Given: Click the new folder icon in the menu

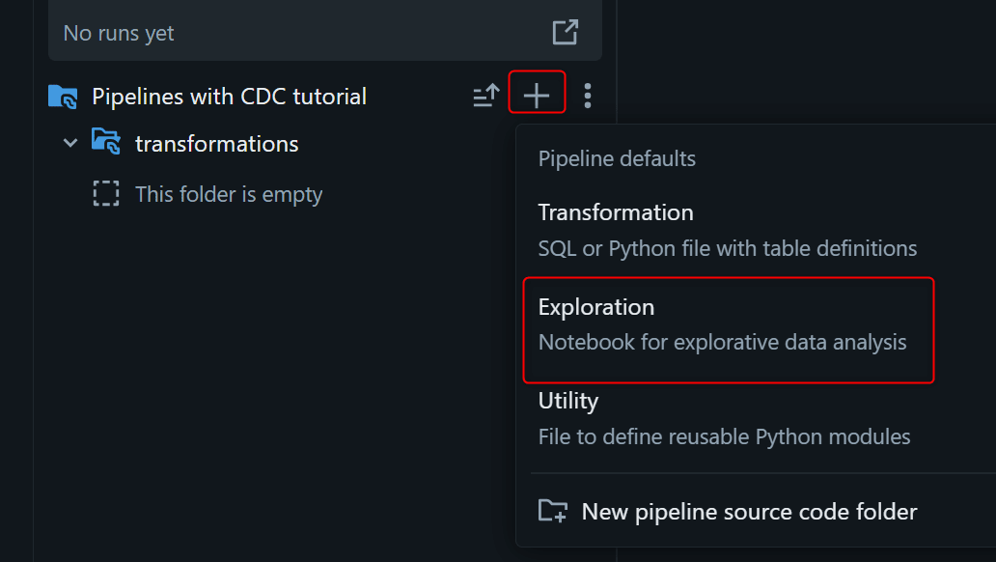Looking at the screenshot, I should click(553, 511).
